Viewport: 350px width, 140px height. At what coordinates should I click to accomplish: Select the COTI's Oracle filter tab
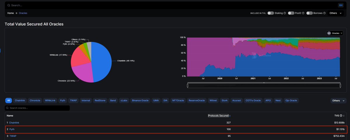[x=253, y=101]
